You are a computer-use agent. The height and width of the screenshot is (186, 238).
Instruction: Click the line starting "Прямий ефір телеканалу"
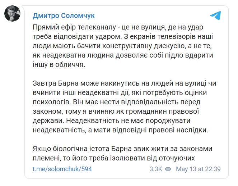118,27
